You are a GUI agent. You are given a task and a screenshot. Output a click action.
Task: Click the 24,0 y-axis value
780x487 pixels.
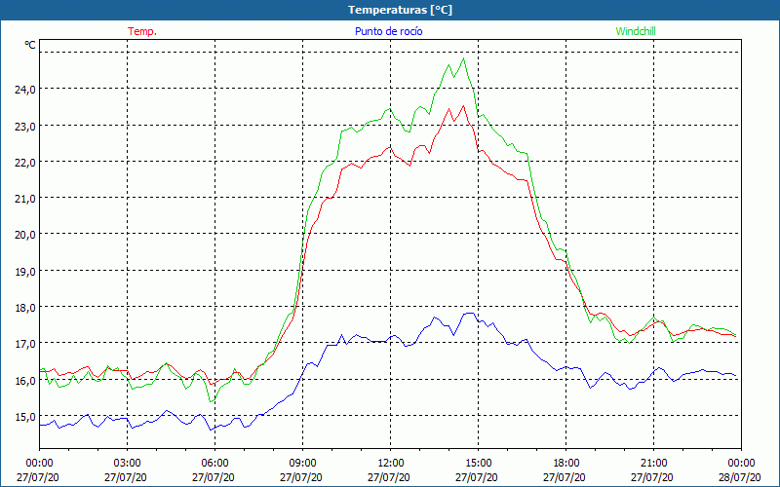click(26, 90)
